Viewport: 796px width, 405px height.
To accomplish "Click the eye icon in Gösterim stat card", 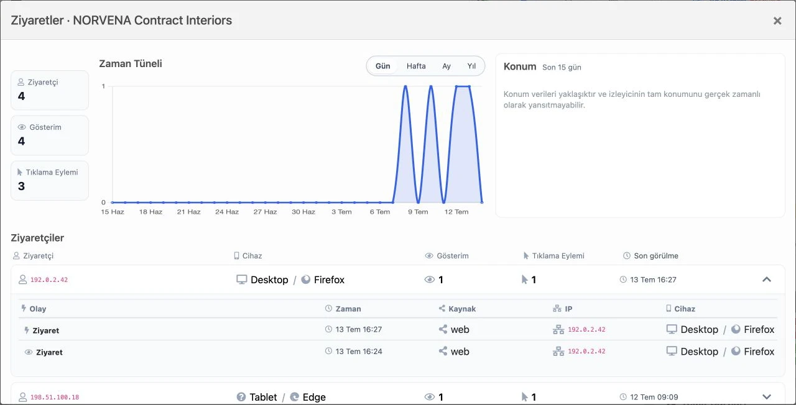I will (22, 127).
